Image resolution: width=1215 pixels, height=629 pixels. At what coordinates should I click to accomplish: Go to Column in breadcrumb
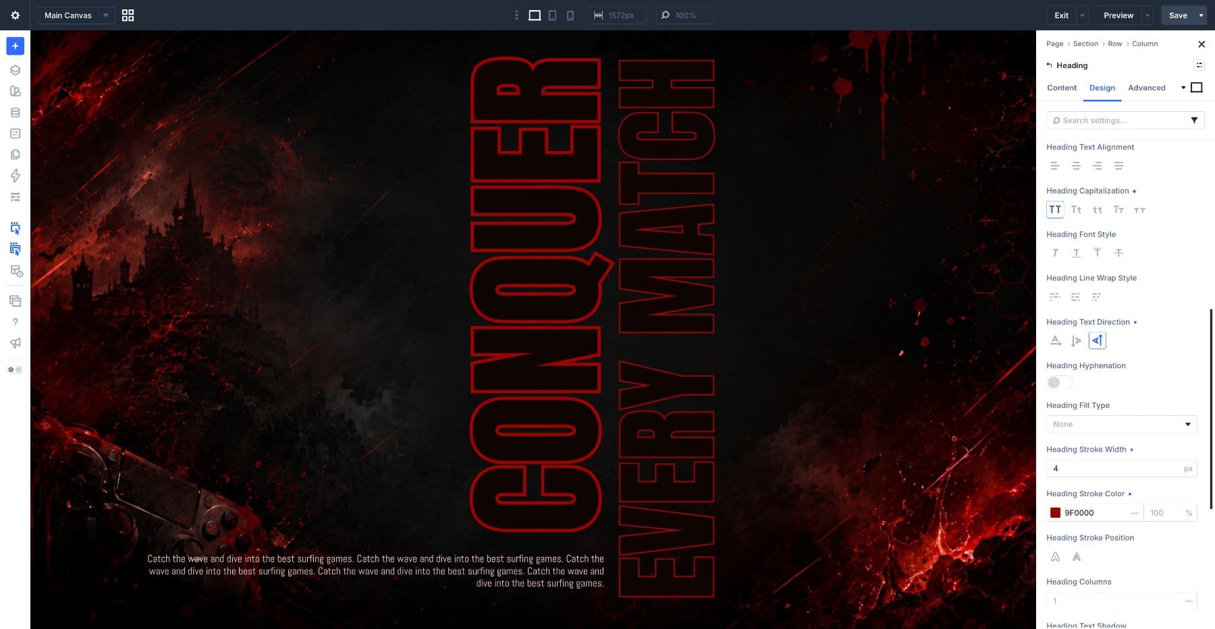pos(1145,44)
